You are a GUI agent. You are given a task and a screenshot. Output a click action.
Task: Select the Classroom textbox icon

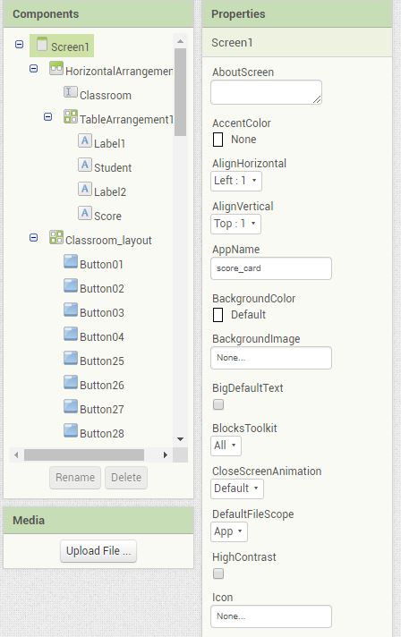point(71,92)
